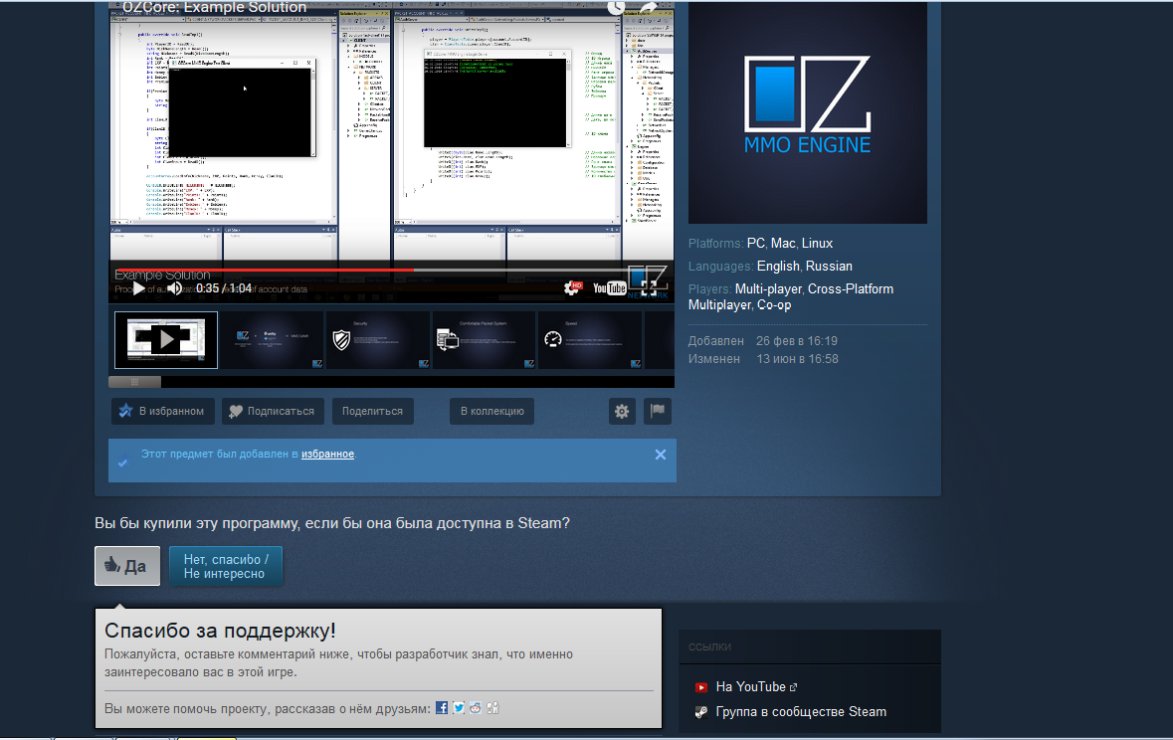Click the 0:35 / 1:04 video time display
1173x740 pixels.
(x=224, y=288)
